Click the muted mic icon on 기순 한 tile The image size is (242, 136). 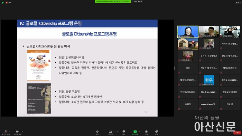tap(221, 109)
